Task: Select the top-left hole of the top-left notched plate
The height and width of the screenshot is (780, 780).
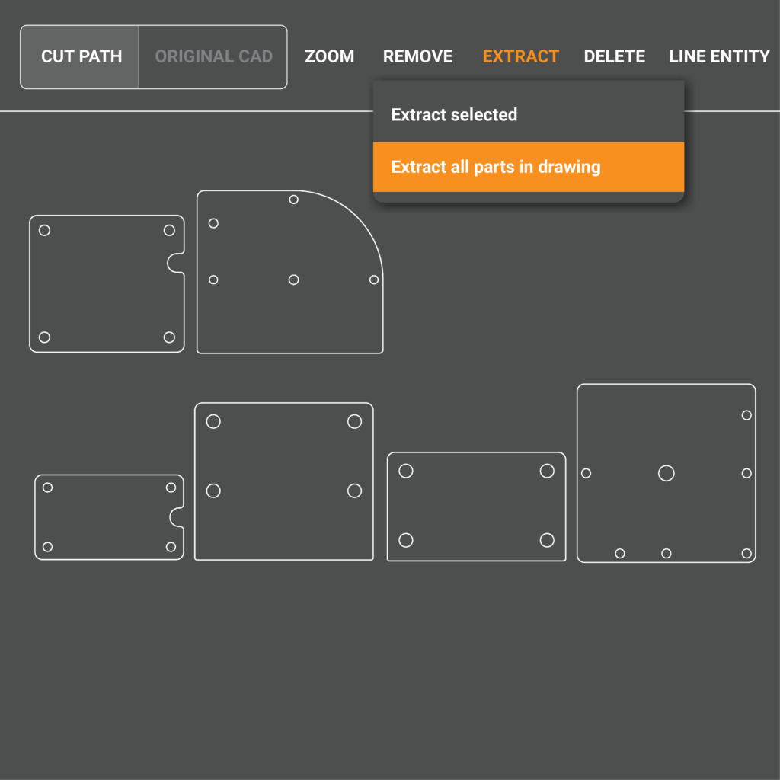Action: (44, 230)
